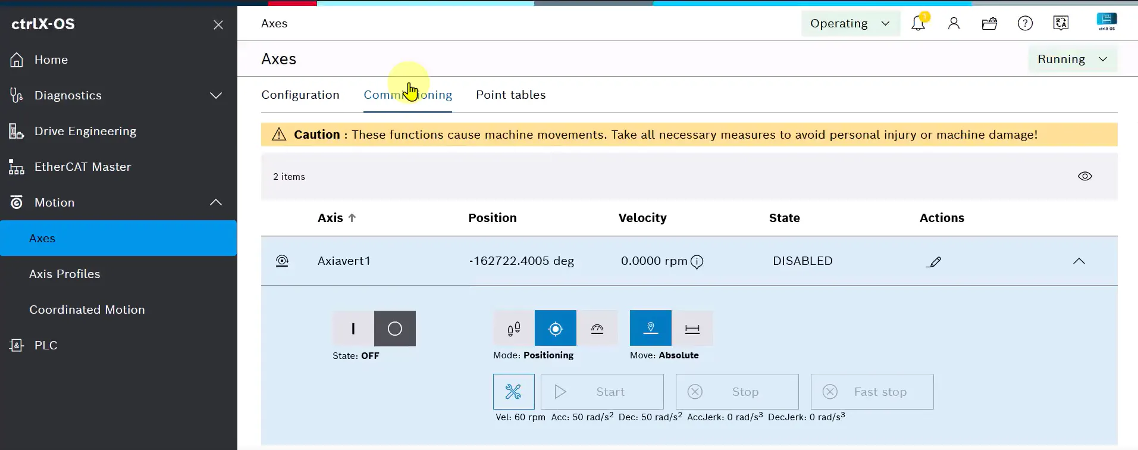
Task: Click the Fast stop button
Action: coord(872,392)
